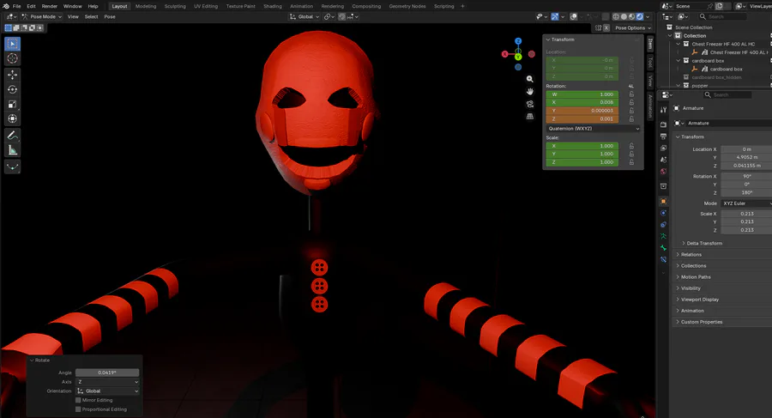This screenshot has height=418, width=772.
Task: Open the Pose Options popover button
Action: tap(630, 27)
